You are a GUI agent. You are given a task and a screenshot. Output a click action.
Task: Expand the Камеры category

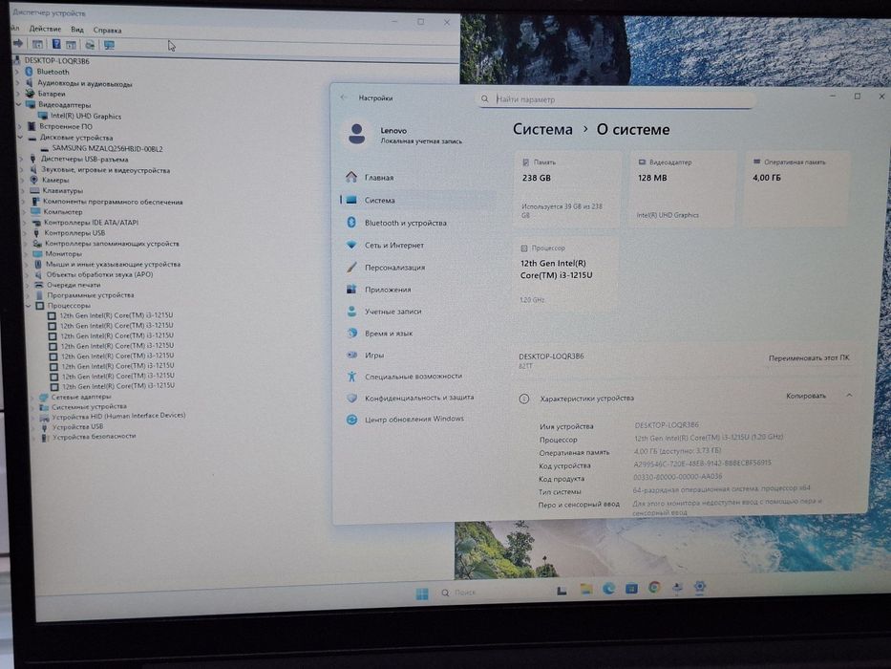pyautogui.click(x=23, y=181)
